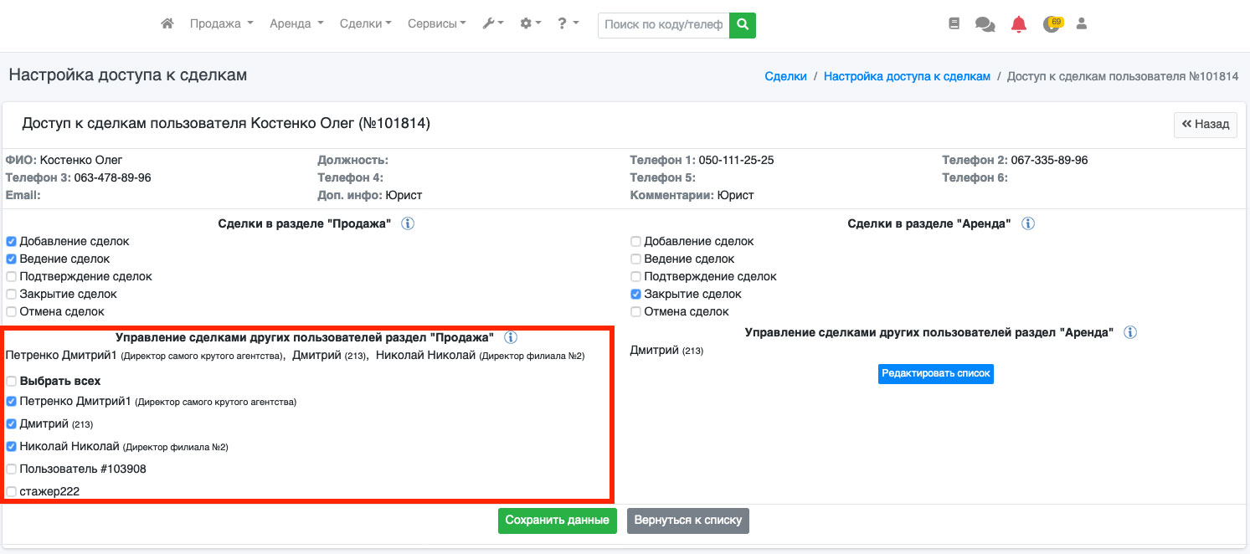
Task: Open the Аренда navigation menu
Action: (296, 24)
